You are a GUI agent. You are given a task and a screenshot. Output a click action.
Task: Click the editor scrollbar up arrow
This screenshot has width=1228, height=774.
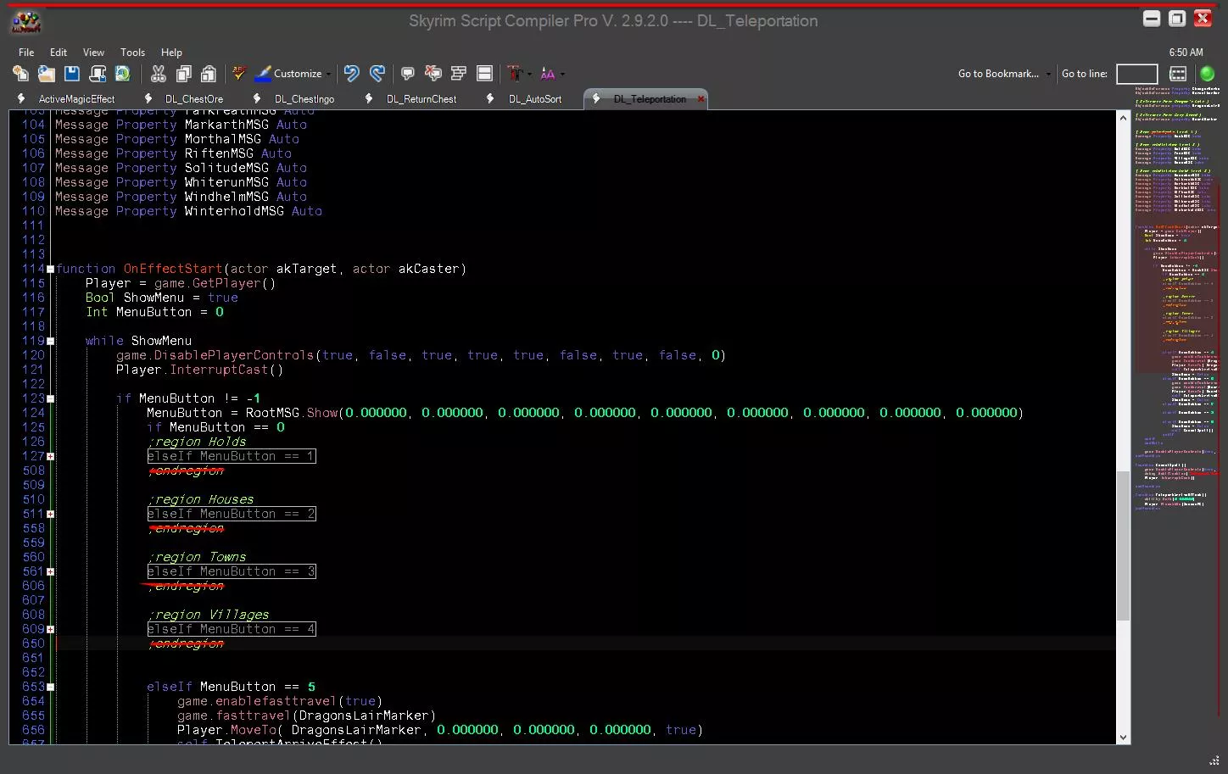(1124, 117)
